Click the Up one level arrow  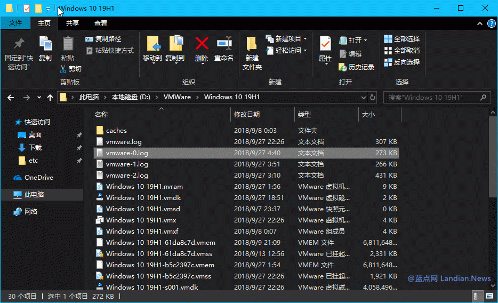[x=50, y=98]
